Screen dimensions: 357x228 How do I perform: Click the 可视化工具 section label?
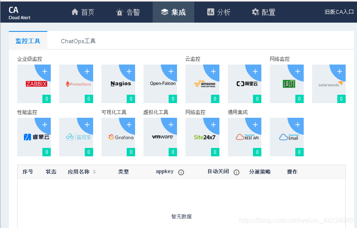point(114,112)
